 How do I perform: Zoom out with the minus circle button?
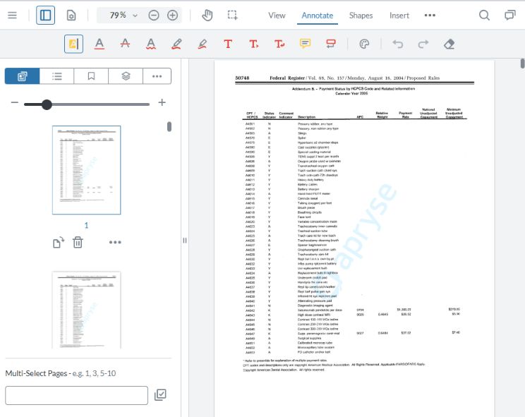[154, 16]
